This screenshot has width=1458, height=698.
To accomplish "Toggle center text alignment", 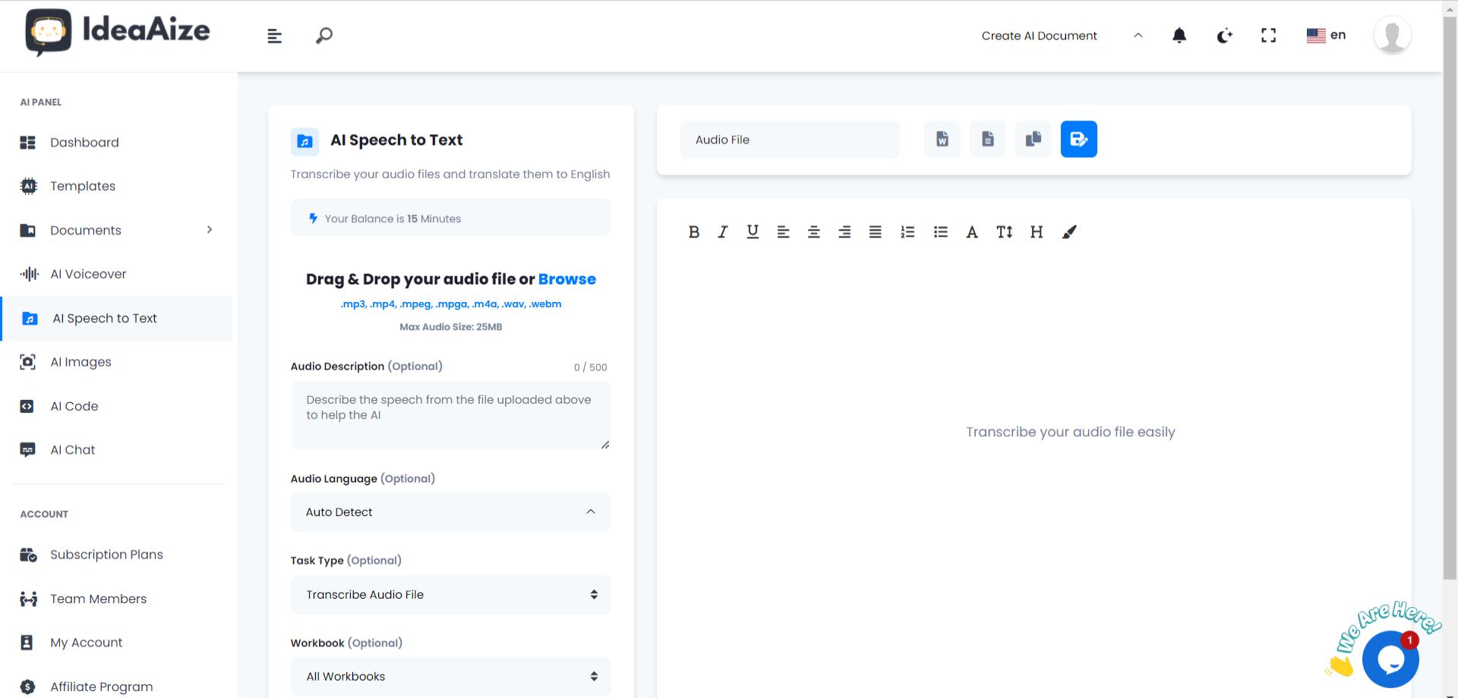I will click(x=813, y=232).
